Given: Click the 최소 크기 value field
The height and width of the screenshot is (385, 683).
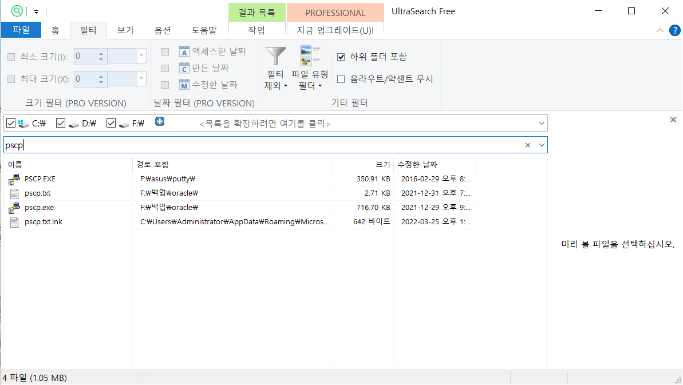Looking at the screenshot, I should coord(85,56).
